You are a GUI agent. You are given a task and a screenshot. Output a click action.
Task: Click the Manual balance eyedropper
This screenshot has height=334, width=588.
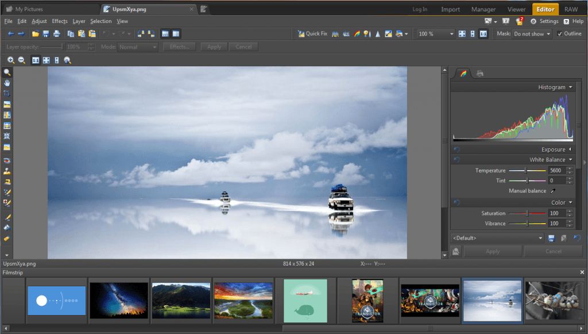coord(554,191)
